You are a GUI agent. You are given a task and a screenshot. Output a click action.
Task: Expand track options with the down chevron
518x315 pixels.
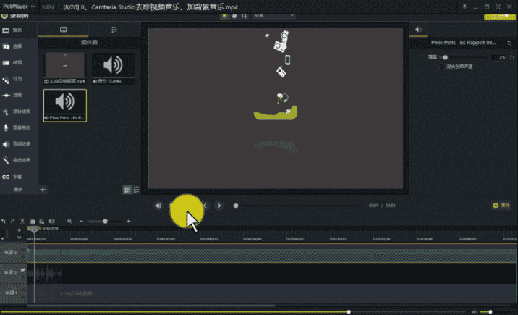point(19,238)
